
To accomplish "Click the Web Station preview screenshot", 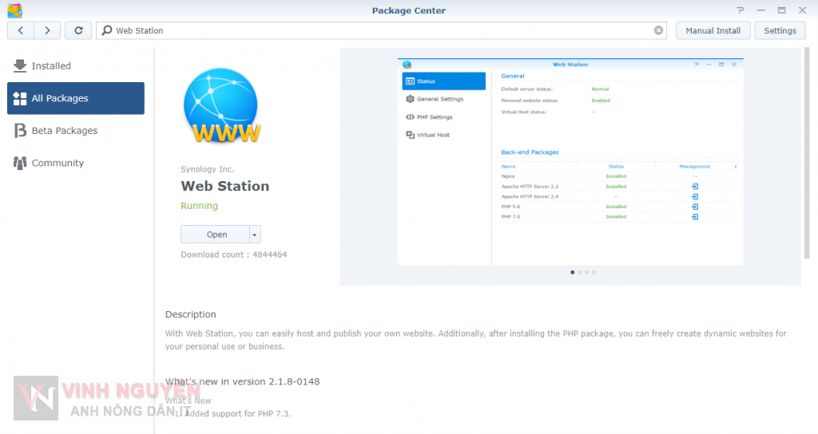I will (x=570, y=161).
